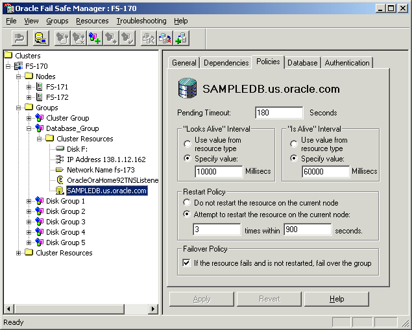Click the create group toolbar icon with green plus
412x330 pixels.
pyautogui.click(x=95, y=38)
